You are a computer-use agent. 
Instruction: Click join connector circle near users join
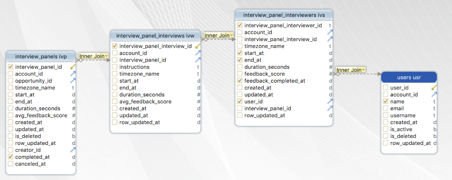coord(338,74)
